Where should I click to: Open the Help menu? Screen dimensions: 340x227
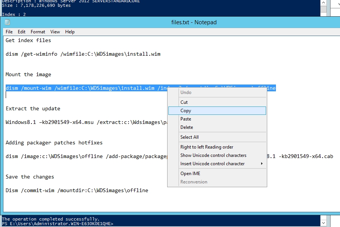70,32
